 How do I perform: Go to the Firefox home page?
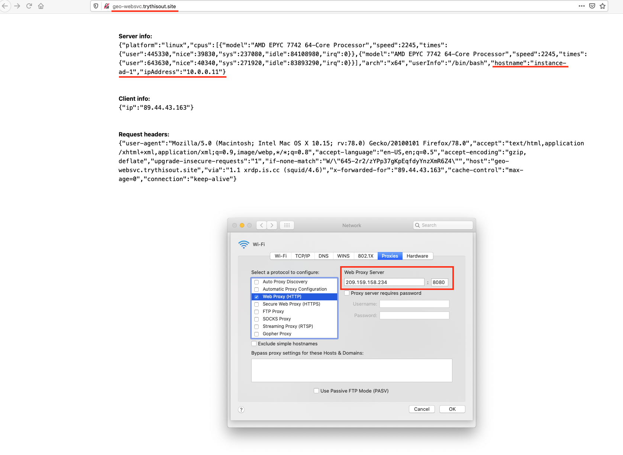coord(41,6)
